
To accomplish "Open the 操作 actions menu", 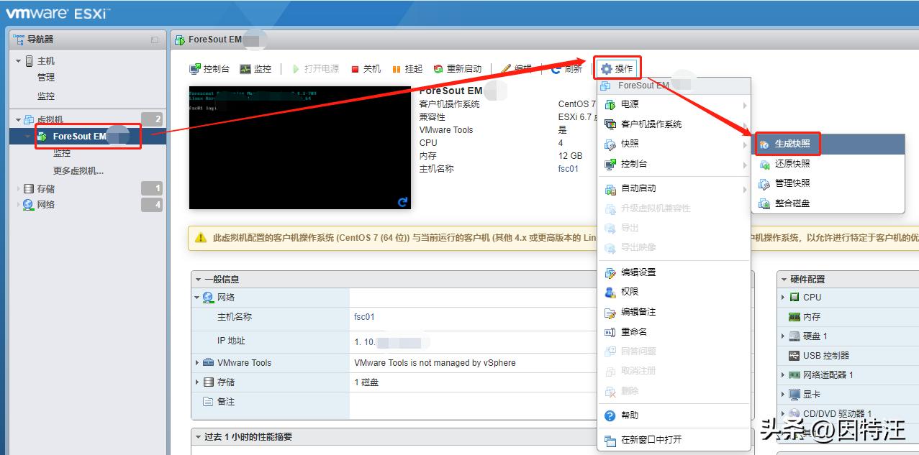I will (x=617, y=68).
